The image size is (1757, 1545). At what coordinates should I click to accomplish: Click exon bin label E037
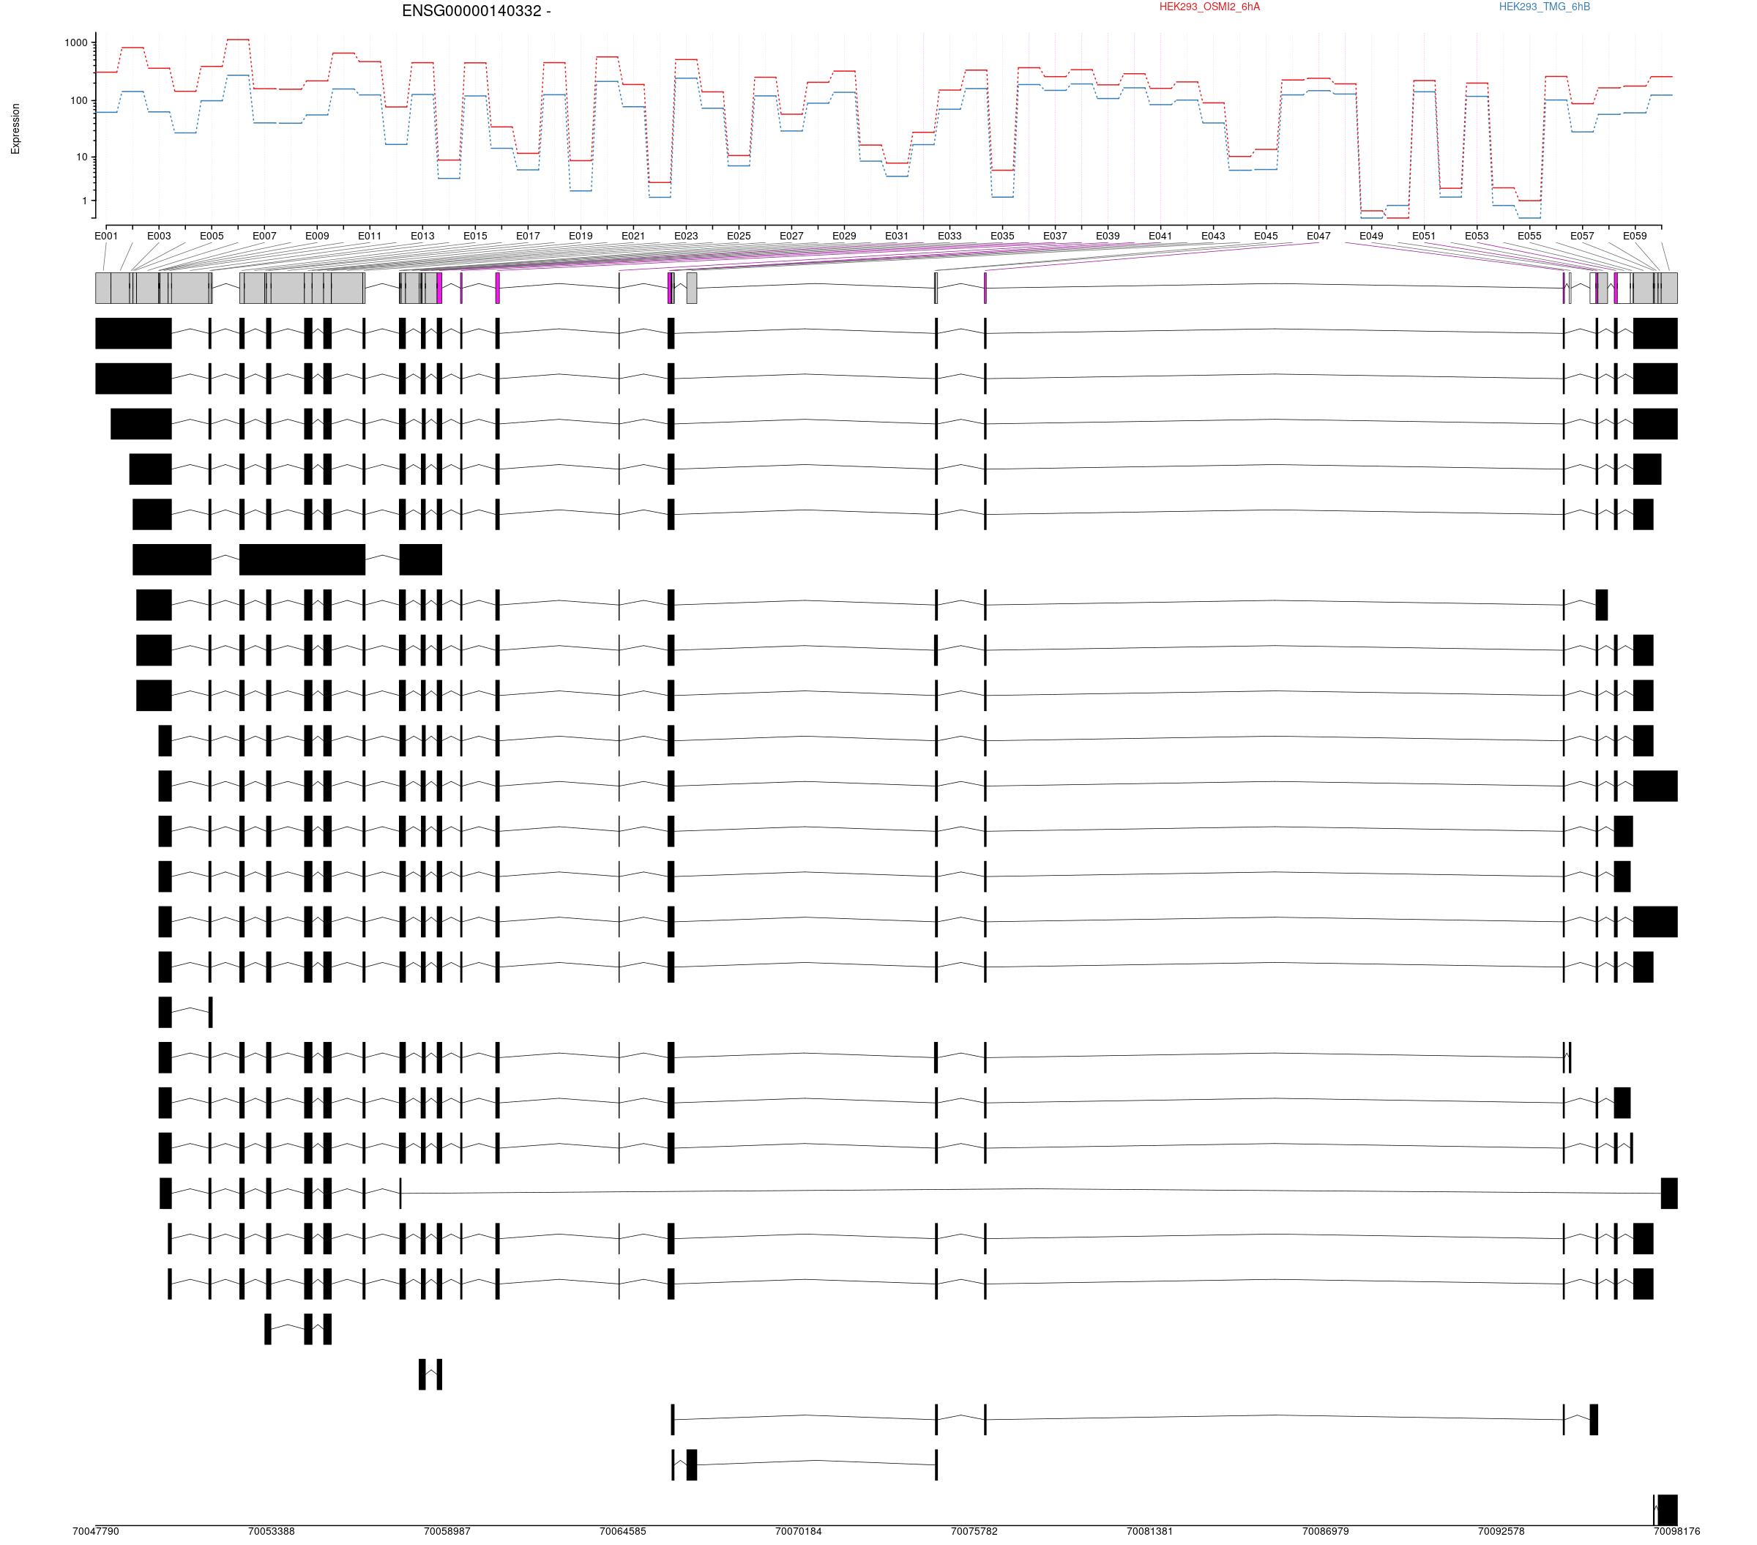coord(1056,236)
